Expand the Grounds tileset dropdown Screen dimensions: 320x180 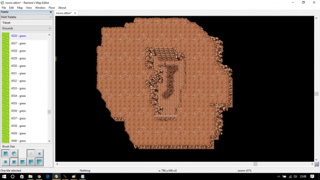26,29
